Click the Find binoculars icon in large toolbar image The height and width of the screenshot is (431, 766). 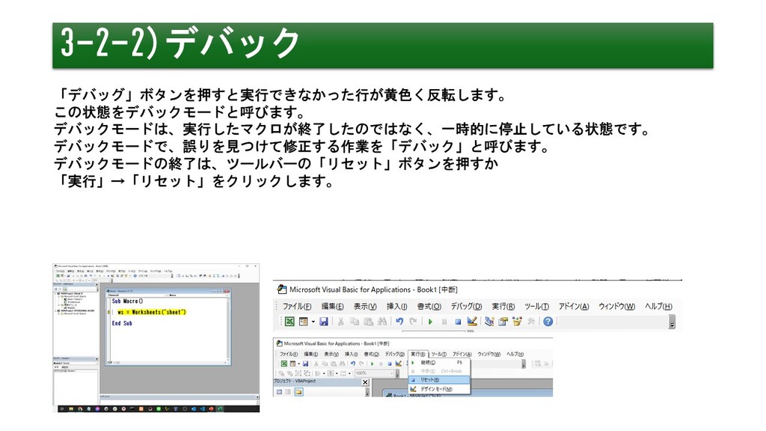click(x=382, y=321)
